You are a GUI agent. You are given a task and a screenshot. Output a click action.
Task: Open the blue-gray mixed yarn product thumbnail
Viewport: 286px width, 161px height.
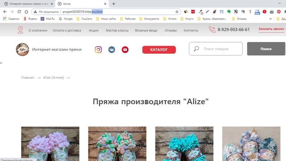pyautogui.click(x=251, y=144)
